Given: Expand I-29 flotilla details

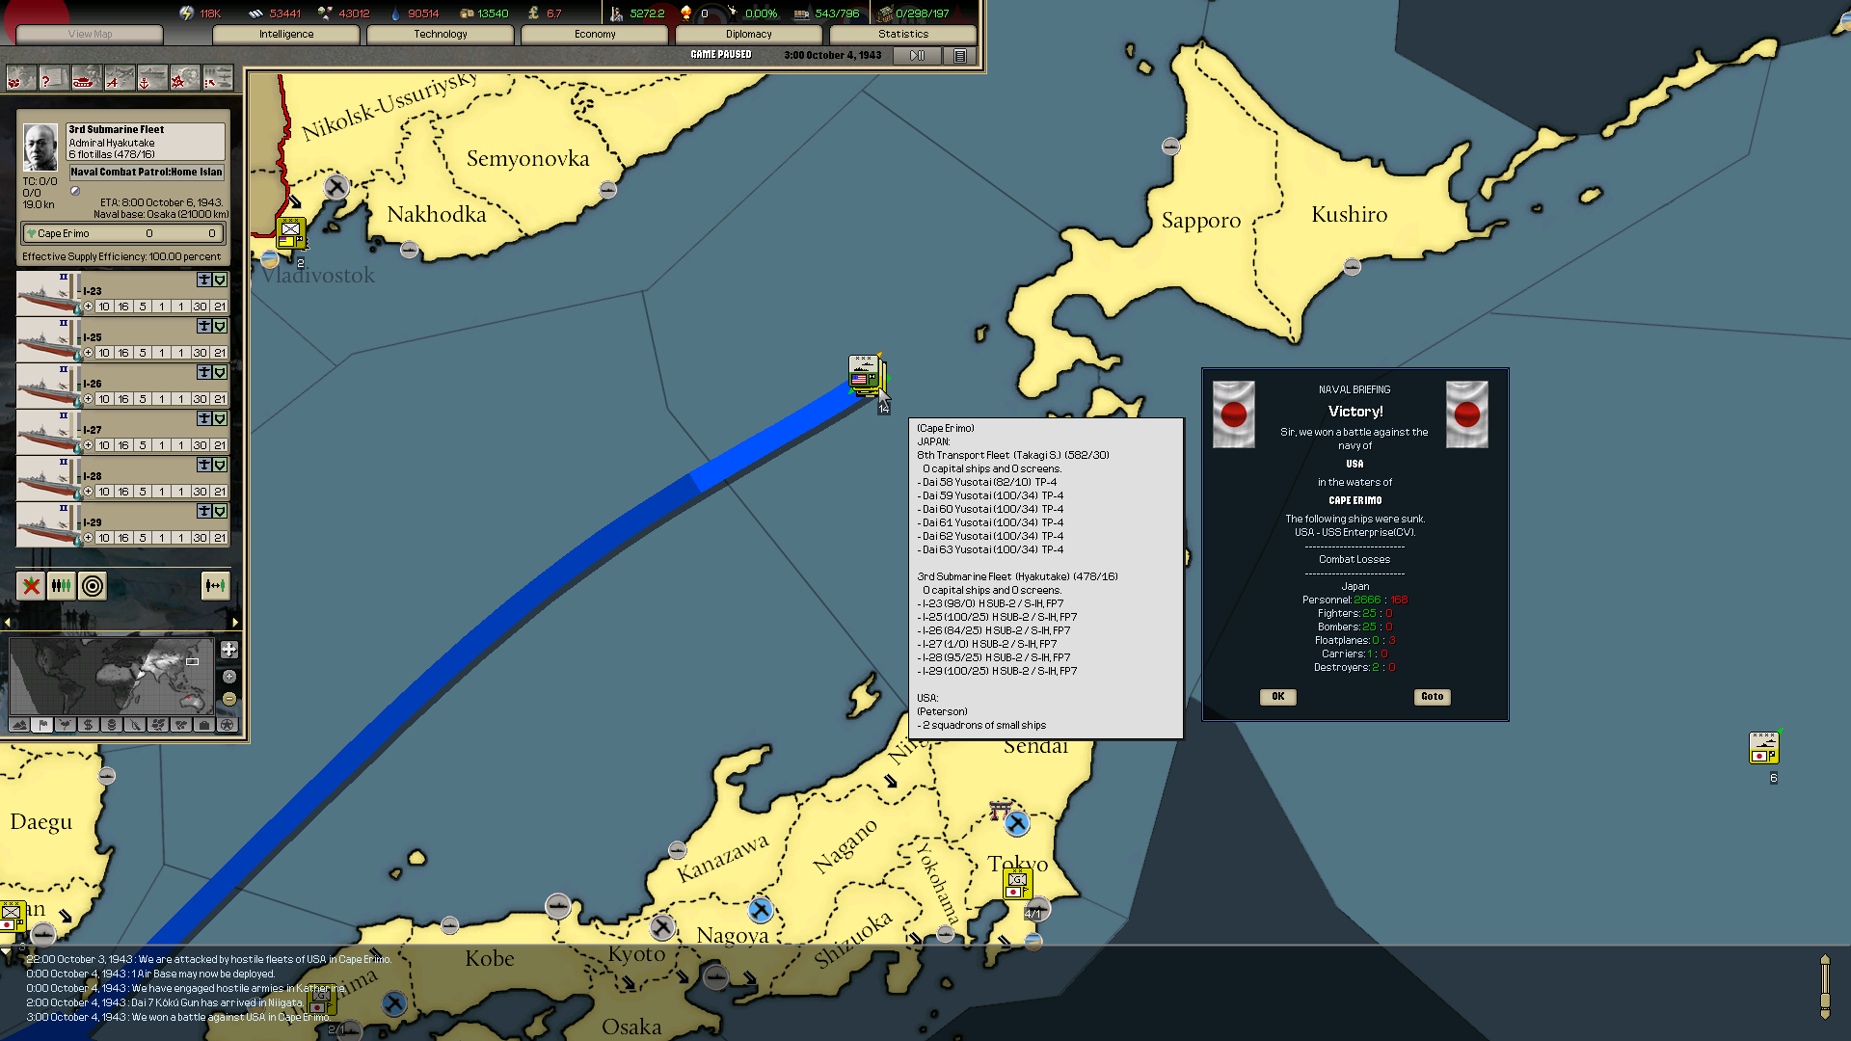Looking at the screenshot, I should 89,538.
